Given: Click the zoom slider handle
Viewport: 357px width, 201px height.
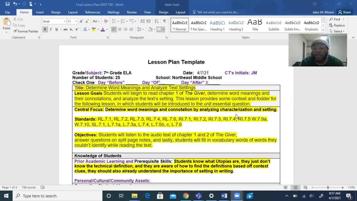Looking at the screenshot, I should pyautogui.click(x=328, y=188).
